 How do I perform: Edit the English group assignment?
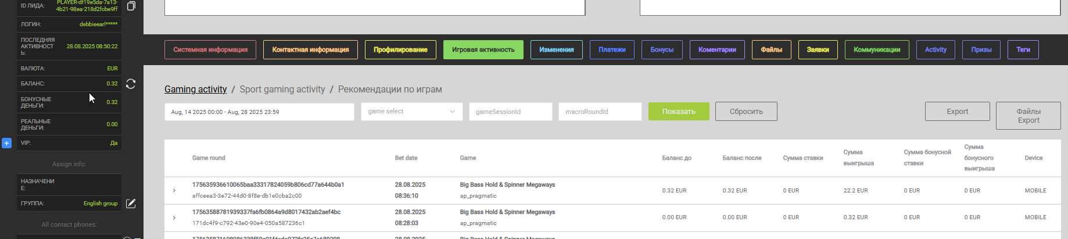[x=131, y=204]
